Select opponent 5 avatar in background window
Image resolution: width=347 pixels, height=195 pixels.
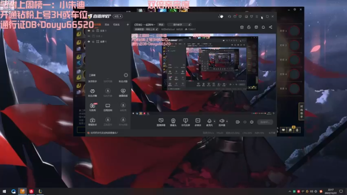(295, 89)
